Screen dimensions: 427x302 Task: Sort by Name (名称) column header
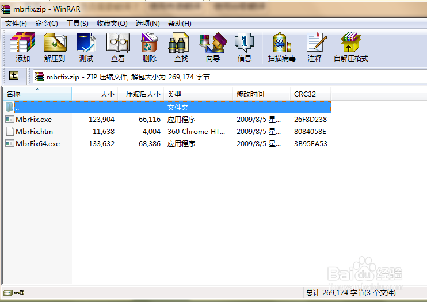[x=37, y=94]
